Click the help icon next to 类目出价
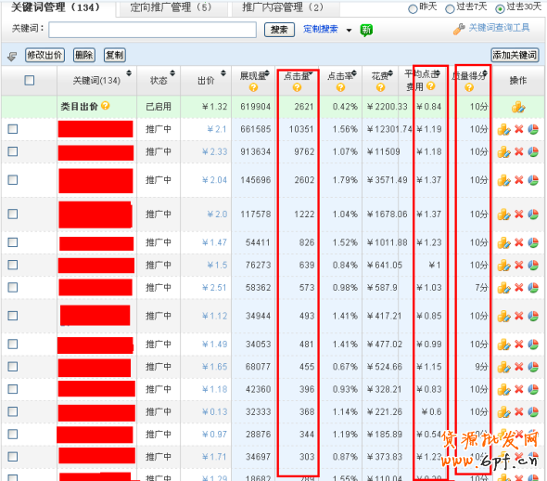The height and width of the screenshot is (481, 547). point(106,106)
